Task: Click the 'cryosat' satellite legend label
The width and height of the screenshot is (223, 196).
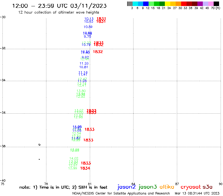Action: click(190, 187)
